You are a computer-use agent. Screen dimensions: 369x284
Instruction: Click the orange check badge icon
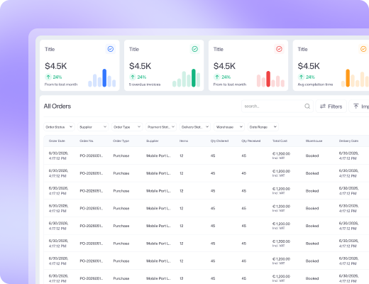[x=363, y=49]
